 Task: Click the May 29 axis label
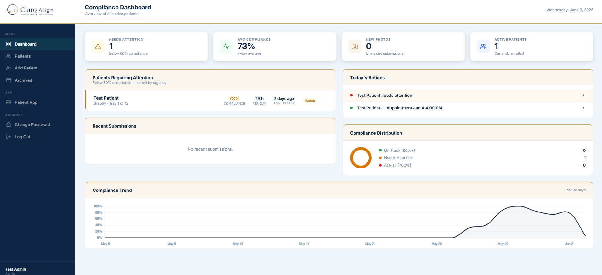pos(503,244)
